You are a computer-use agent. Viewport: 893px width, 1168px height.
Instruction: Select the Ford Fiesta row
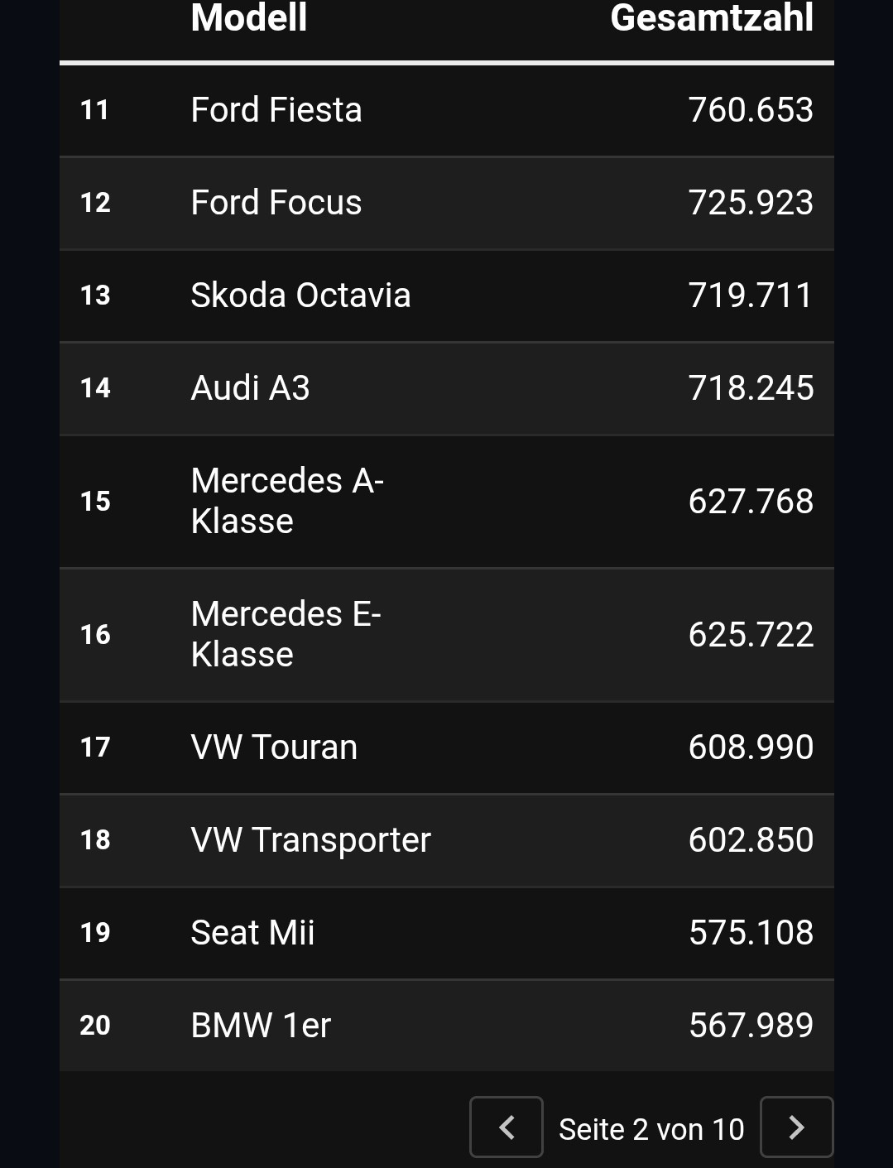pyautogui.click(x=447, y=110)
